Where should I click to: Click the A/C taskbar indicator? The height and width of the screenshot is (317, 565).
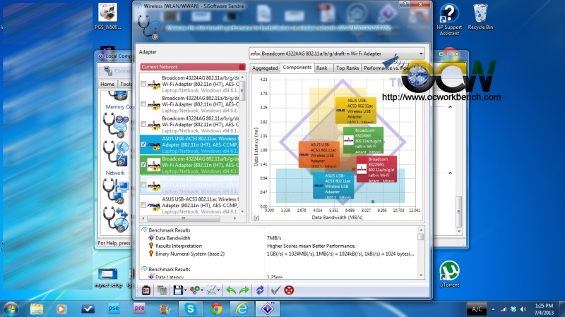click(477, 309)
